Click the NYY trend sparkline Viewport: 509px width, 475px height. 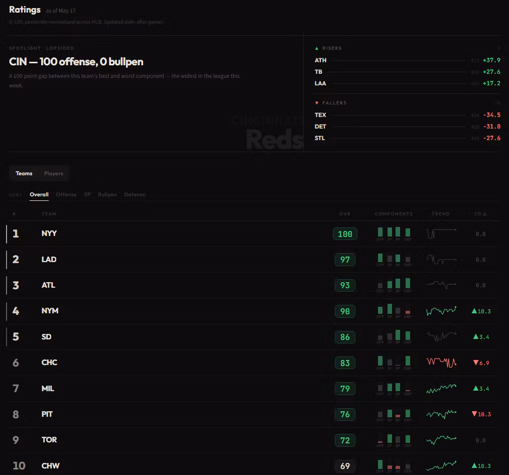click(x=441, y=233)
